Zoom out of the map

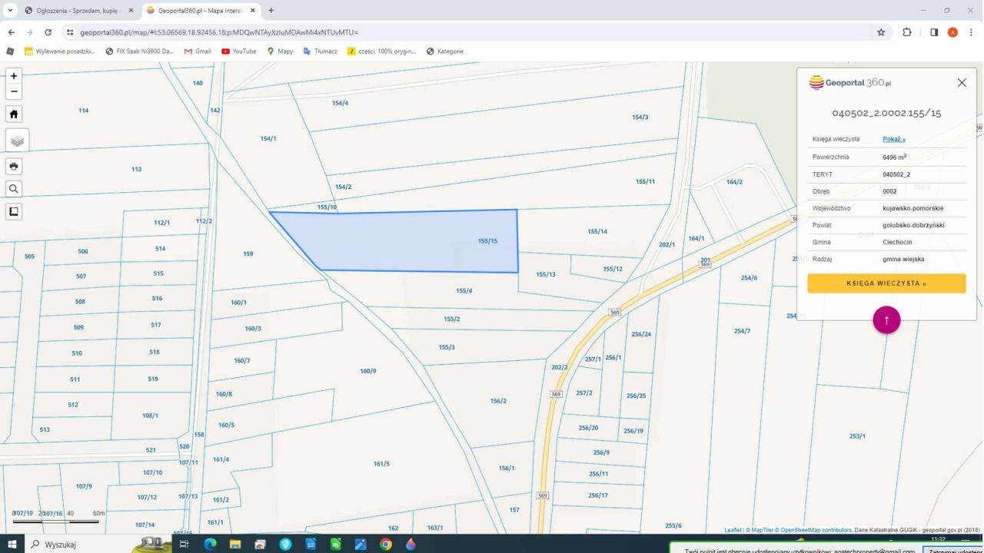coord(14,91)
